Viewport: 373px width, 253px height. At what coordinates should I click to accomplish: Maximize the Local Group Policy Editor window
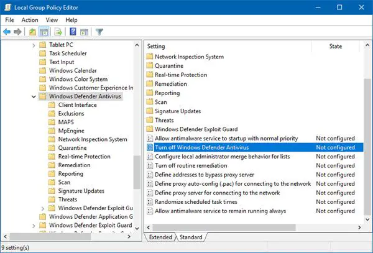click(x=339, y=7)
